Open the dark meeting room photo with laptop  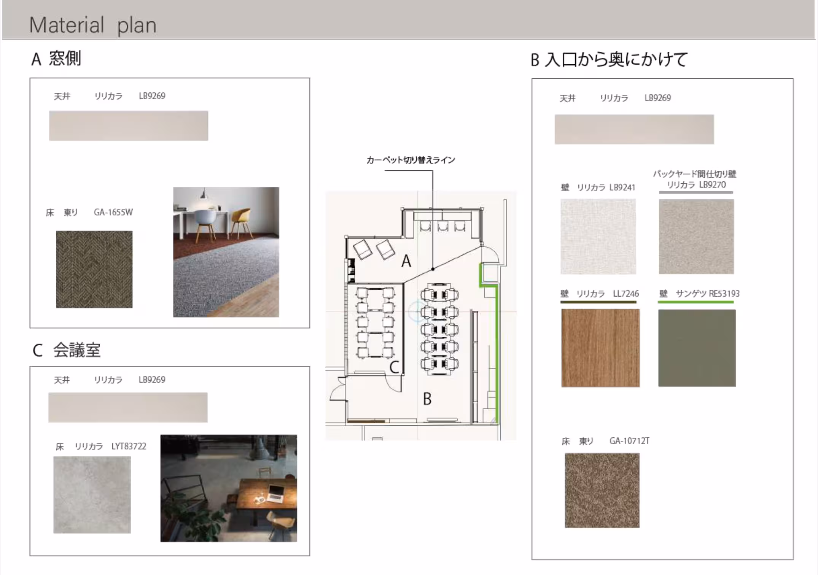(x=229, y=488)
